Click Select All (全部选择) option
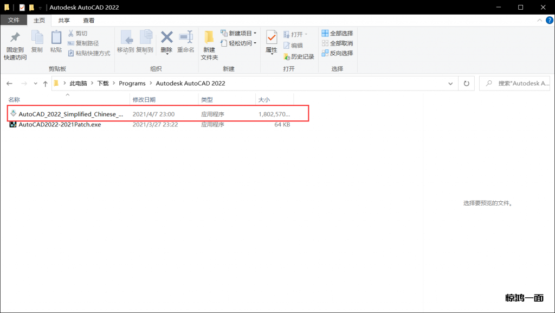555x313 pixels. click(337, 34)
